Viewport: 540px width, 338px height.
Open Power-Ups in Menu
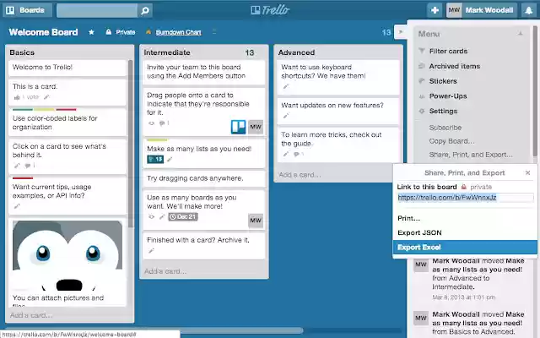[448, 95]
